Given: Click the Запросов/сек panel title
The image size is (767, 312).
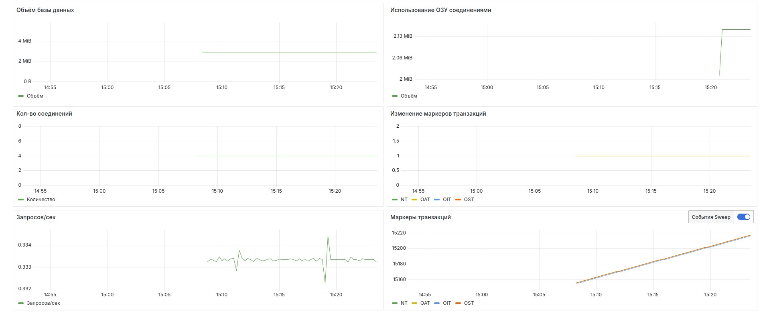Looking at the screenshot, I should [36, 217].
